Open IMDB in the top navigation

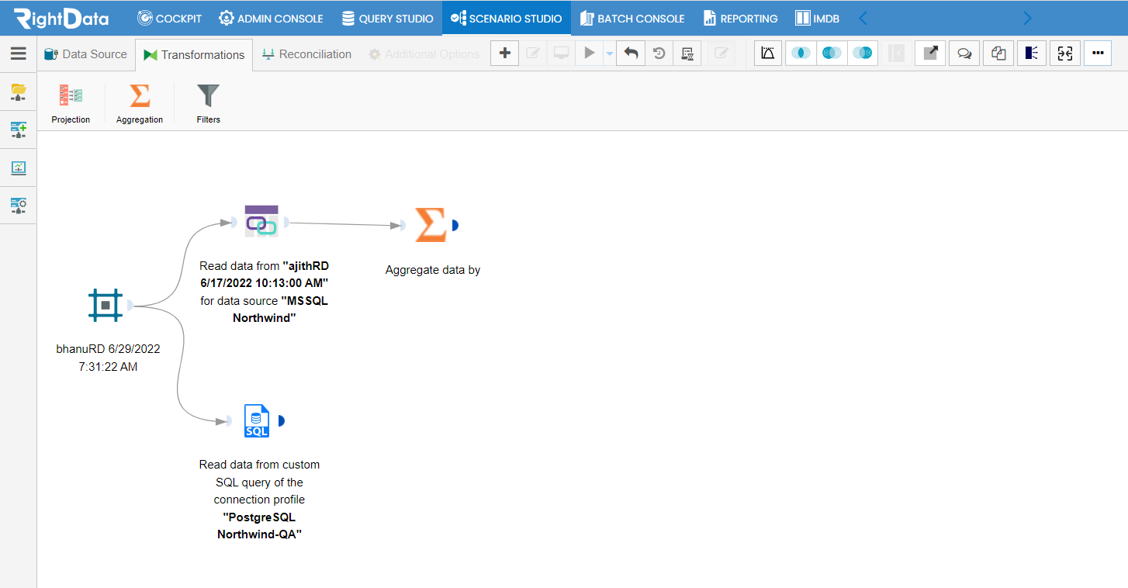point(818,18)
